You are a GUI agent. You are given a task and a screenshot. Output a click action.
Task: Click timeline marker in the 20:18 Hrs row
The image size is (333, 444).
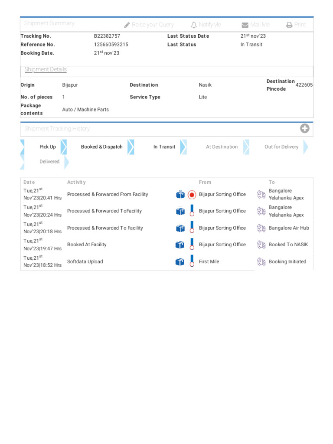[192, 228]
